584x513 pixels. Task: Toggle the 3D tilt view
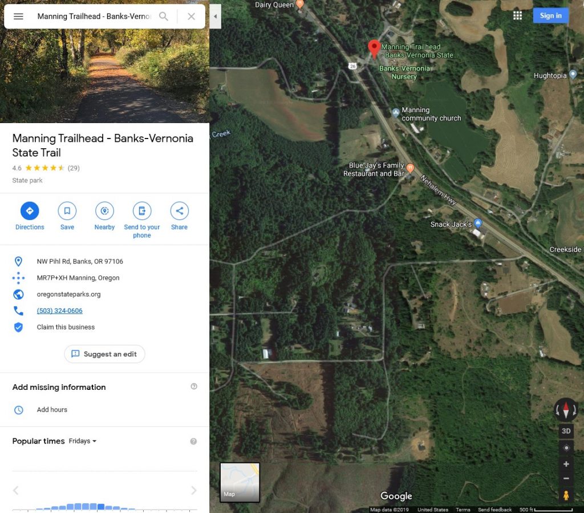click(566, 431)
